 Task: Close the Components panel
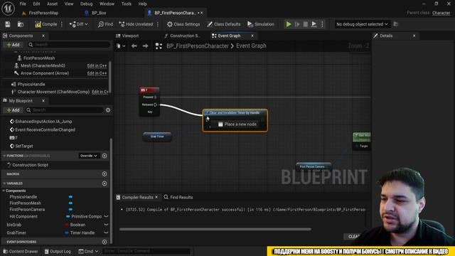coord(43,36)
